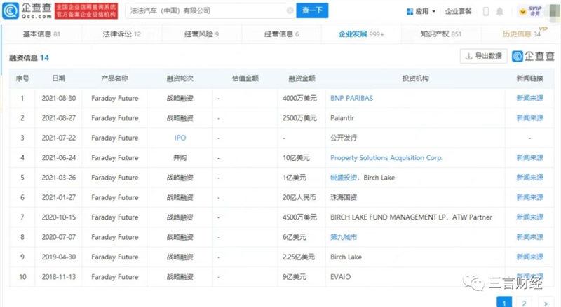The height and width of the screenshot is (307, 561).
Task: Go to page 2 of results
Action: point(524,302)
